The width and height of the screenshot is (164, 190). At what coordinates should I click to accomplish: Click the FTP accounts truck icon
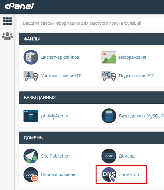[x=31, y=76]
